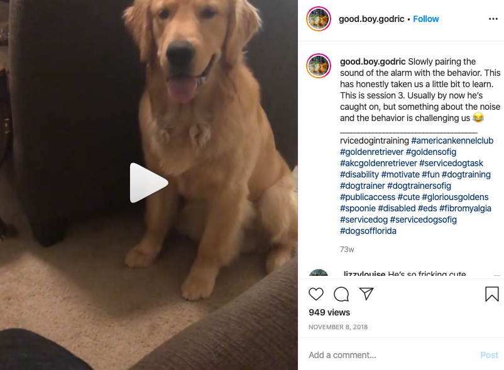Share post with paper plane icon

click(366, 294)
